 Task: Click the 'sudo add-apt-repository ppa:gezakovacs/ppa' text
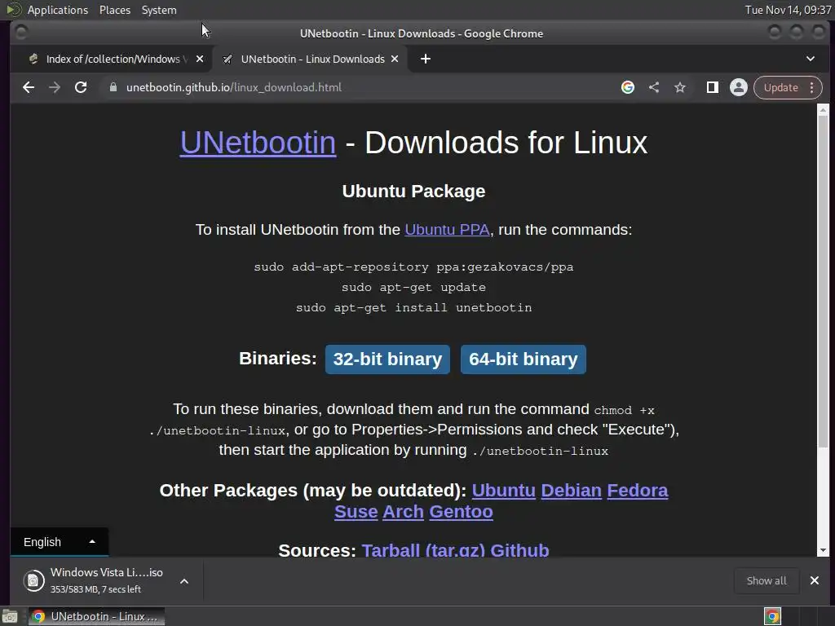pyautogui.click(x=413, y=267)
